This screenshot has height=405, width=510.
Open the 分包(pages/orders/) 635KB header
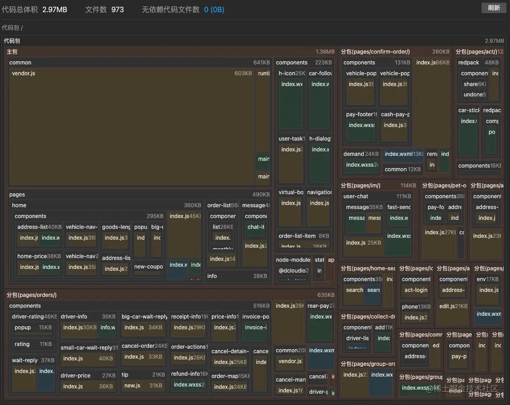(171, 295)
